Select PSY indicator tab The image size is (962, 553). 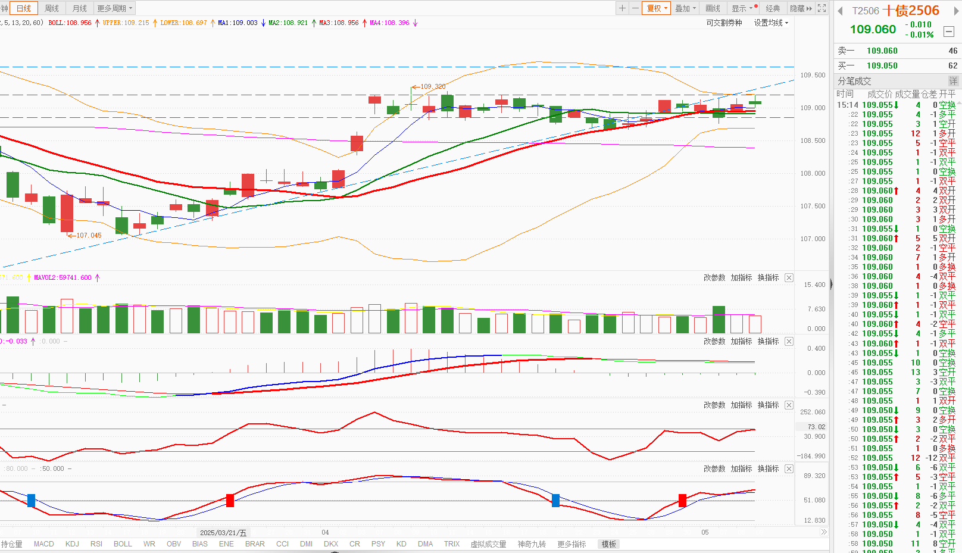pos(378,544)
